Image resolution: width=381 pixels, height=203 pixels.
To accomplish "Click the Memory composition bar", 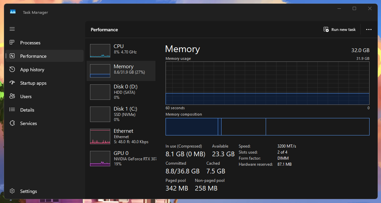I will (267, 127).
